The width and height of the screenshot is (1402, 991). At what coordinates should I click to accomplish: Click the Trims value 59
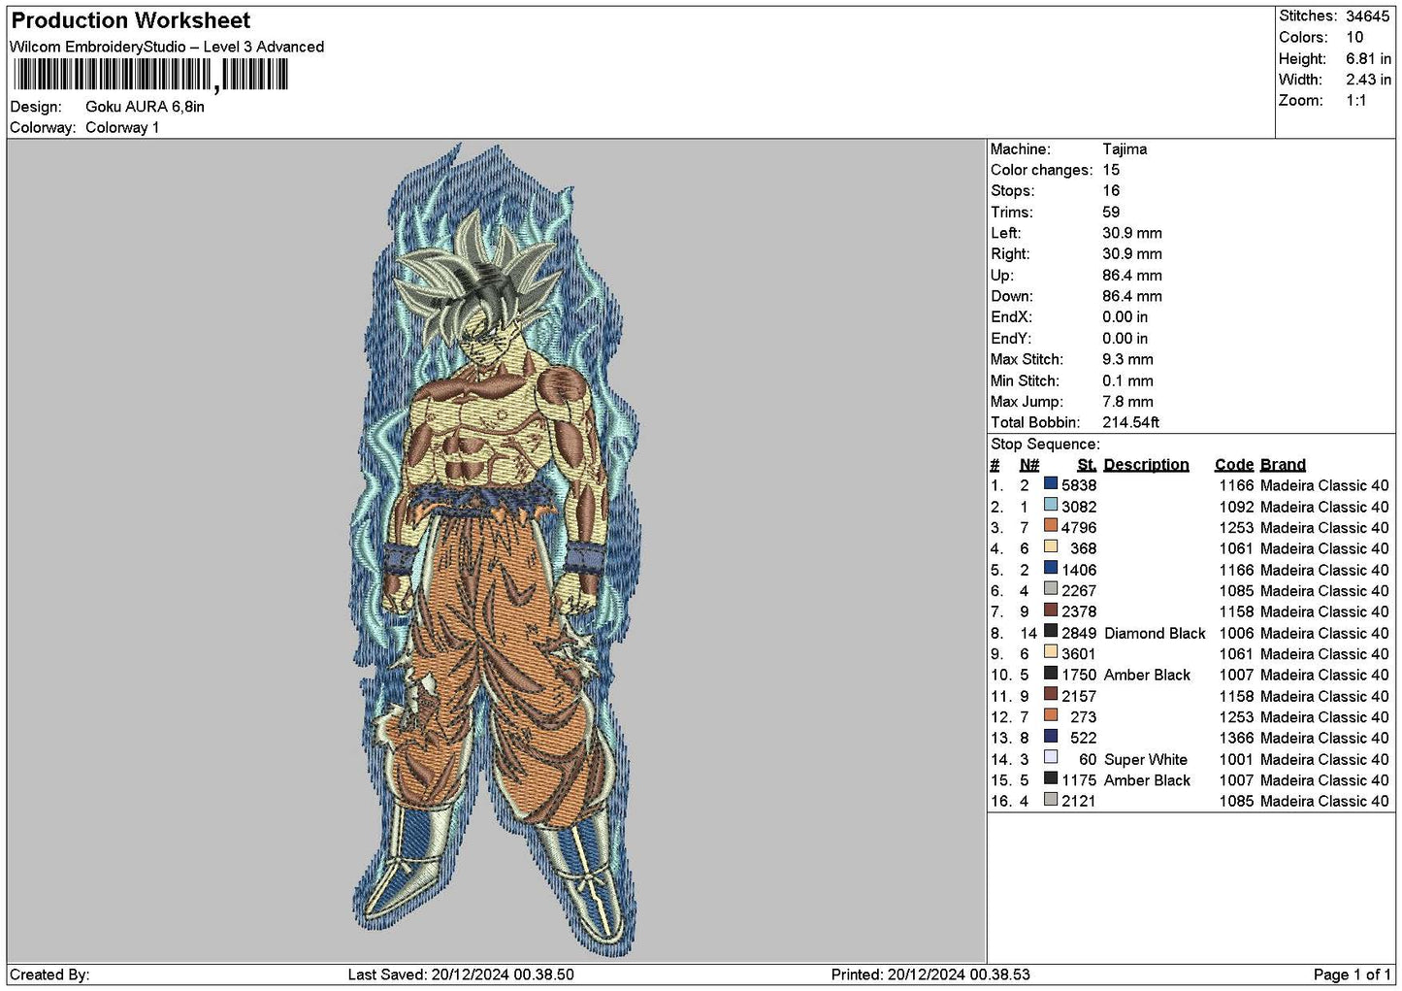pos(1111,213)
